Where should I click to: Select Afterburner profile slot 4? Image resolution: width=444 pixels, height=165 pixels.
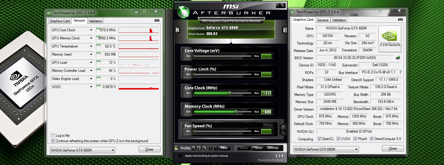(x=210, y=148)
